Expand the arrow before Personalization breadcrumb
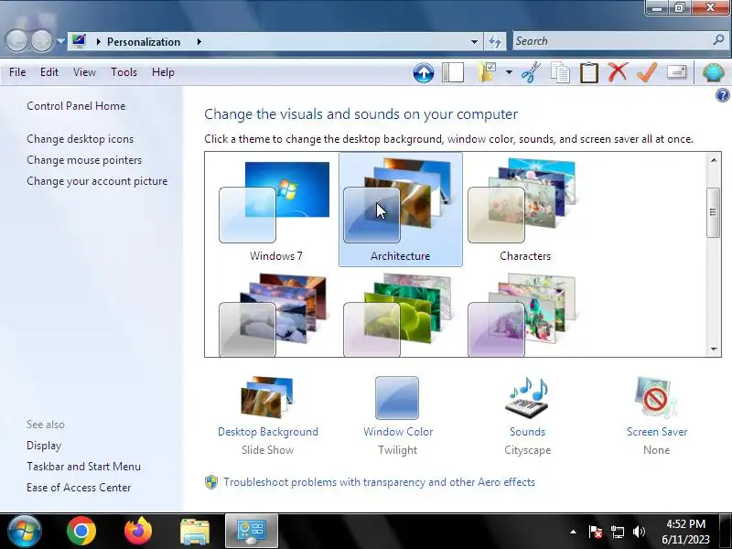Screen dimensions: 732x549 click(x=99, y=41)
